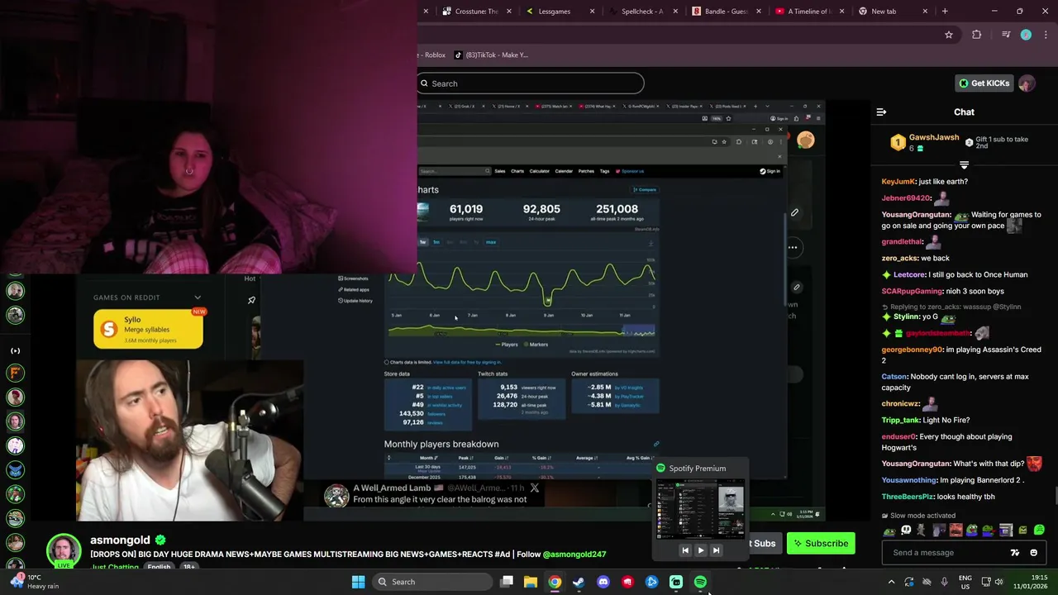Image resolution: width=1058 pixels, height=595 pixels.
Task: Open the TikTok bookmark in bookmarks bar
Action: coord(491,55)
